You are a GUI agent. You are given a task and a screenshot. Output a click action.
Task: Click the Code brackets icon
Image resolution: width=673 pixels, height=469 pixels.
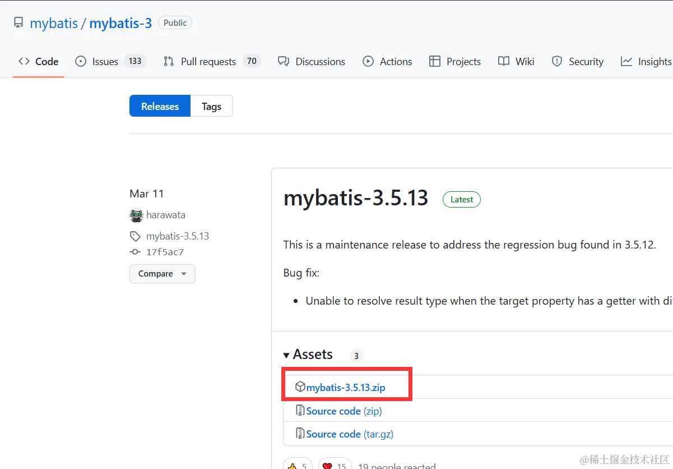click(24, 61)
